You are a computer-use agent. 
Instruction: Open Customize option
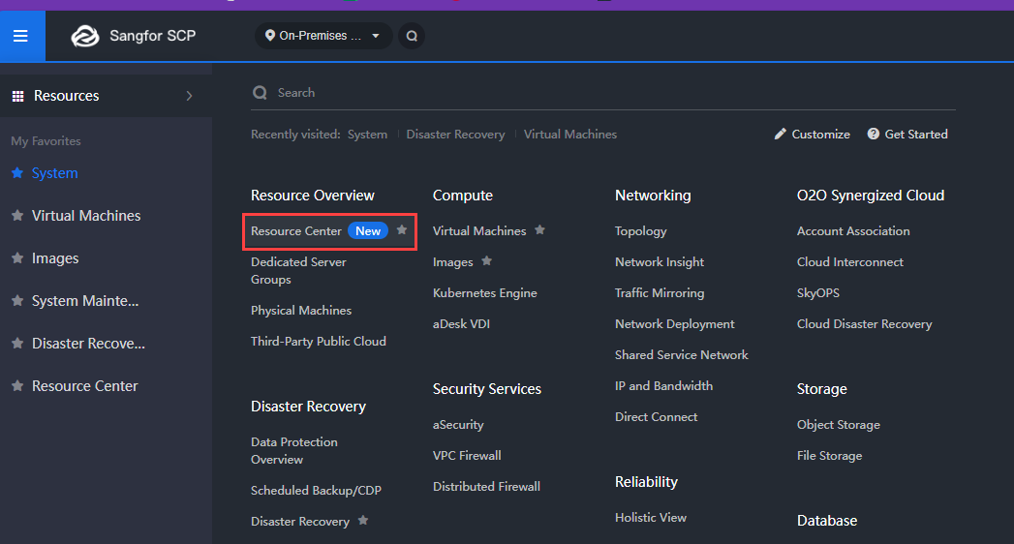pyautogui.click(x=813, y=134)
